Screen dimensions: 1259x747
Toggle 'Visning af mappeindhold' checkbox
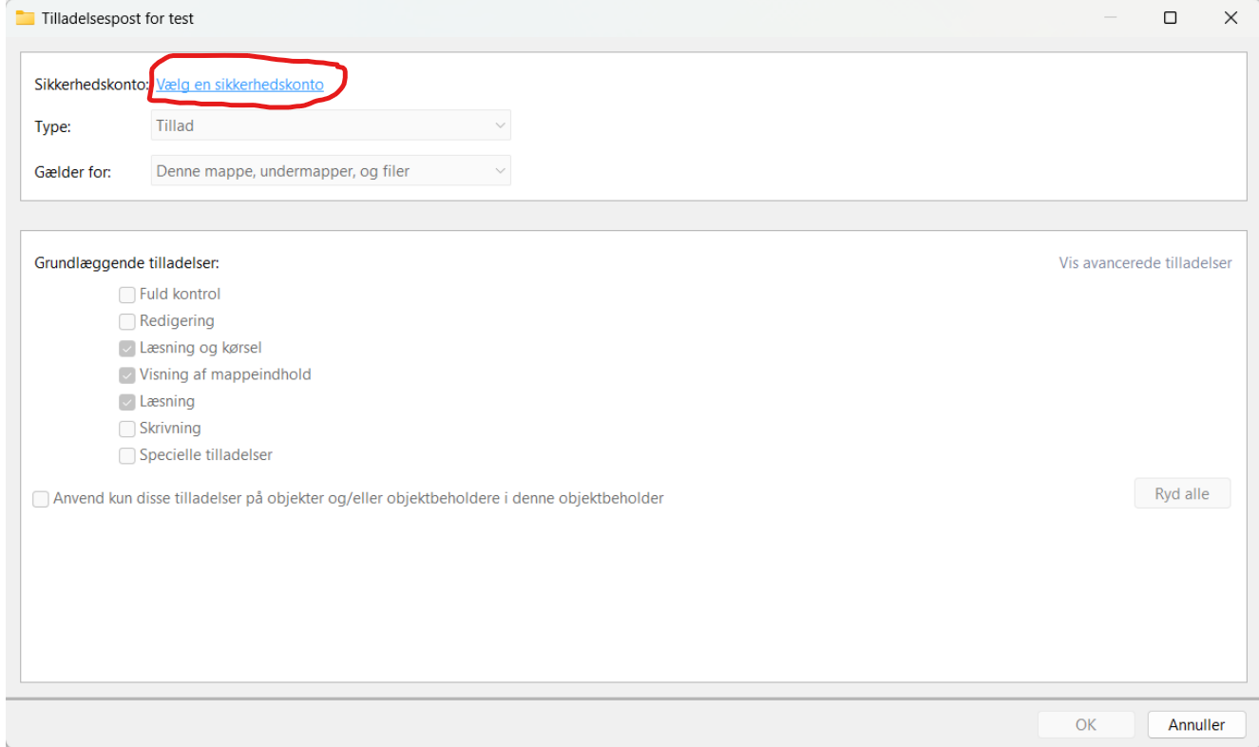[x=127, y=374]
